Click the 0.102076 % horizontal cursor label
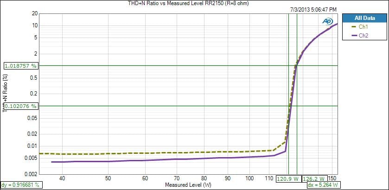389x190 pixels. [x=20, y=106]
